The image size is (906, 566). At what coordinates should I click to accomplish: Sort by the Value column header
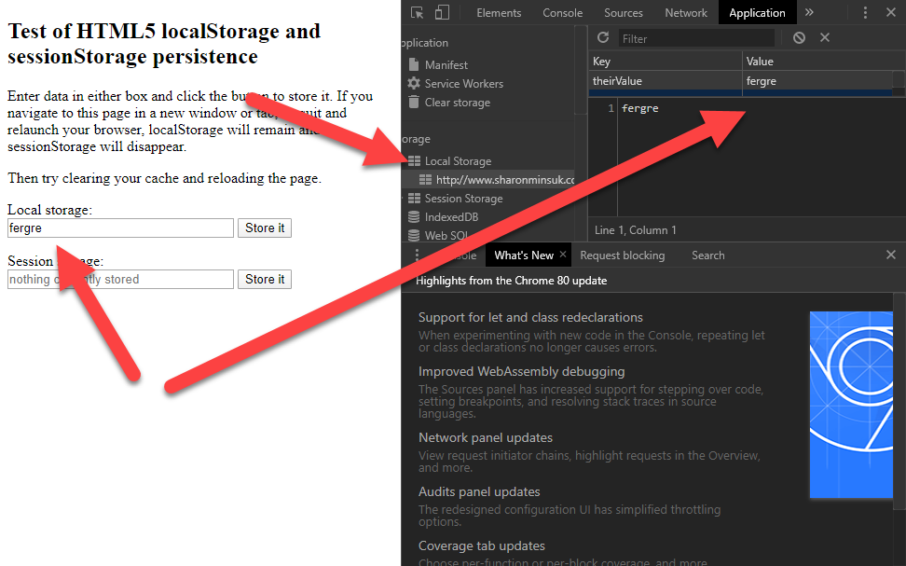(824, 62)
